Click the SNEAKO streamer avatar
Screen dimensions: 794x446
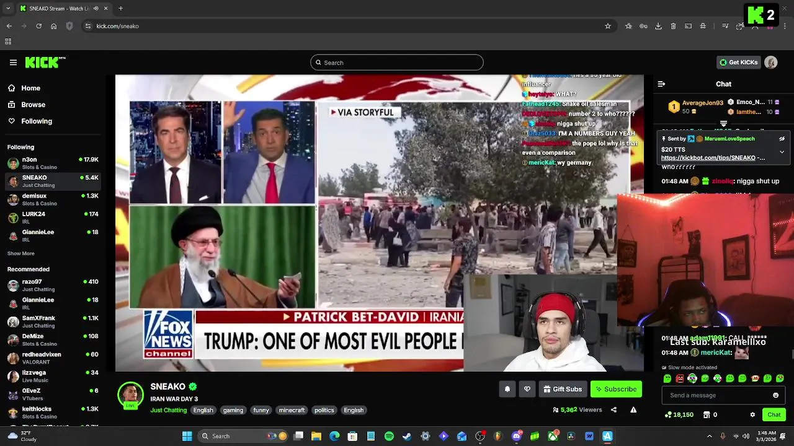(x=131, y=395)
